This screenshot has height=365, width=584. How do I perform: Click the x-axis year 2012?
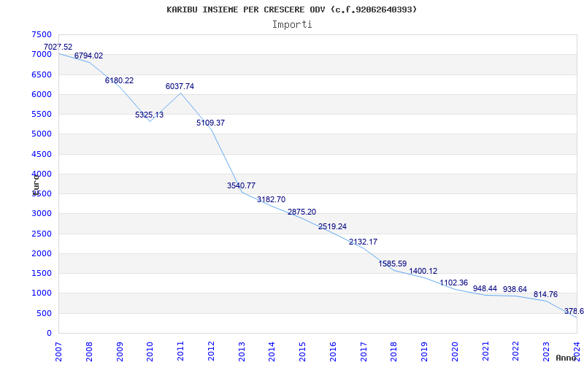[x=211, y=352]
